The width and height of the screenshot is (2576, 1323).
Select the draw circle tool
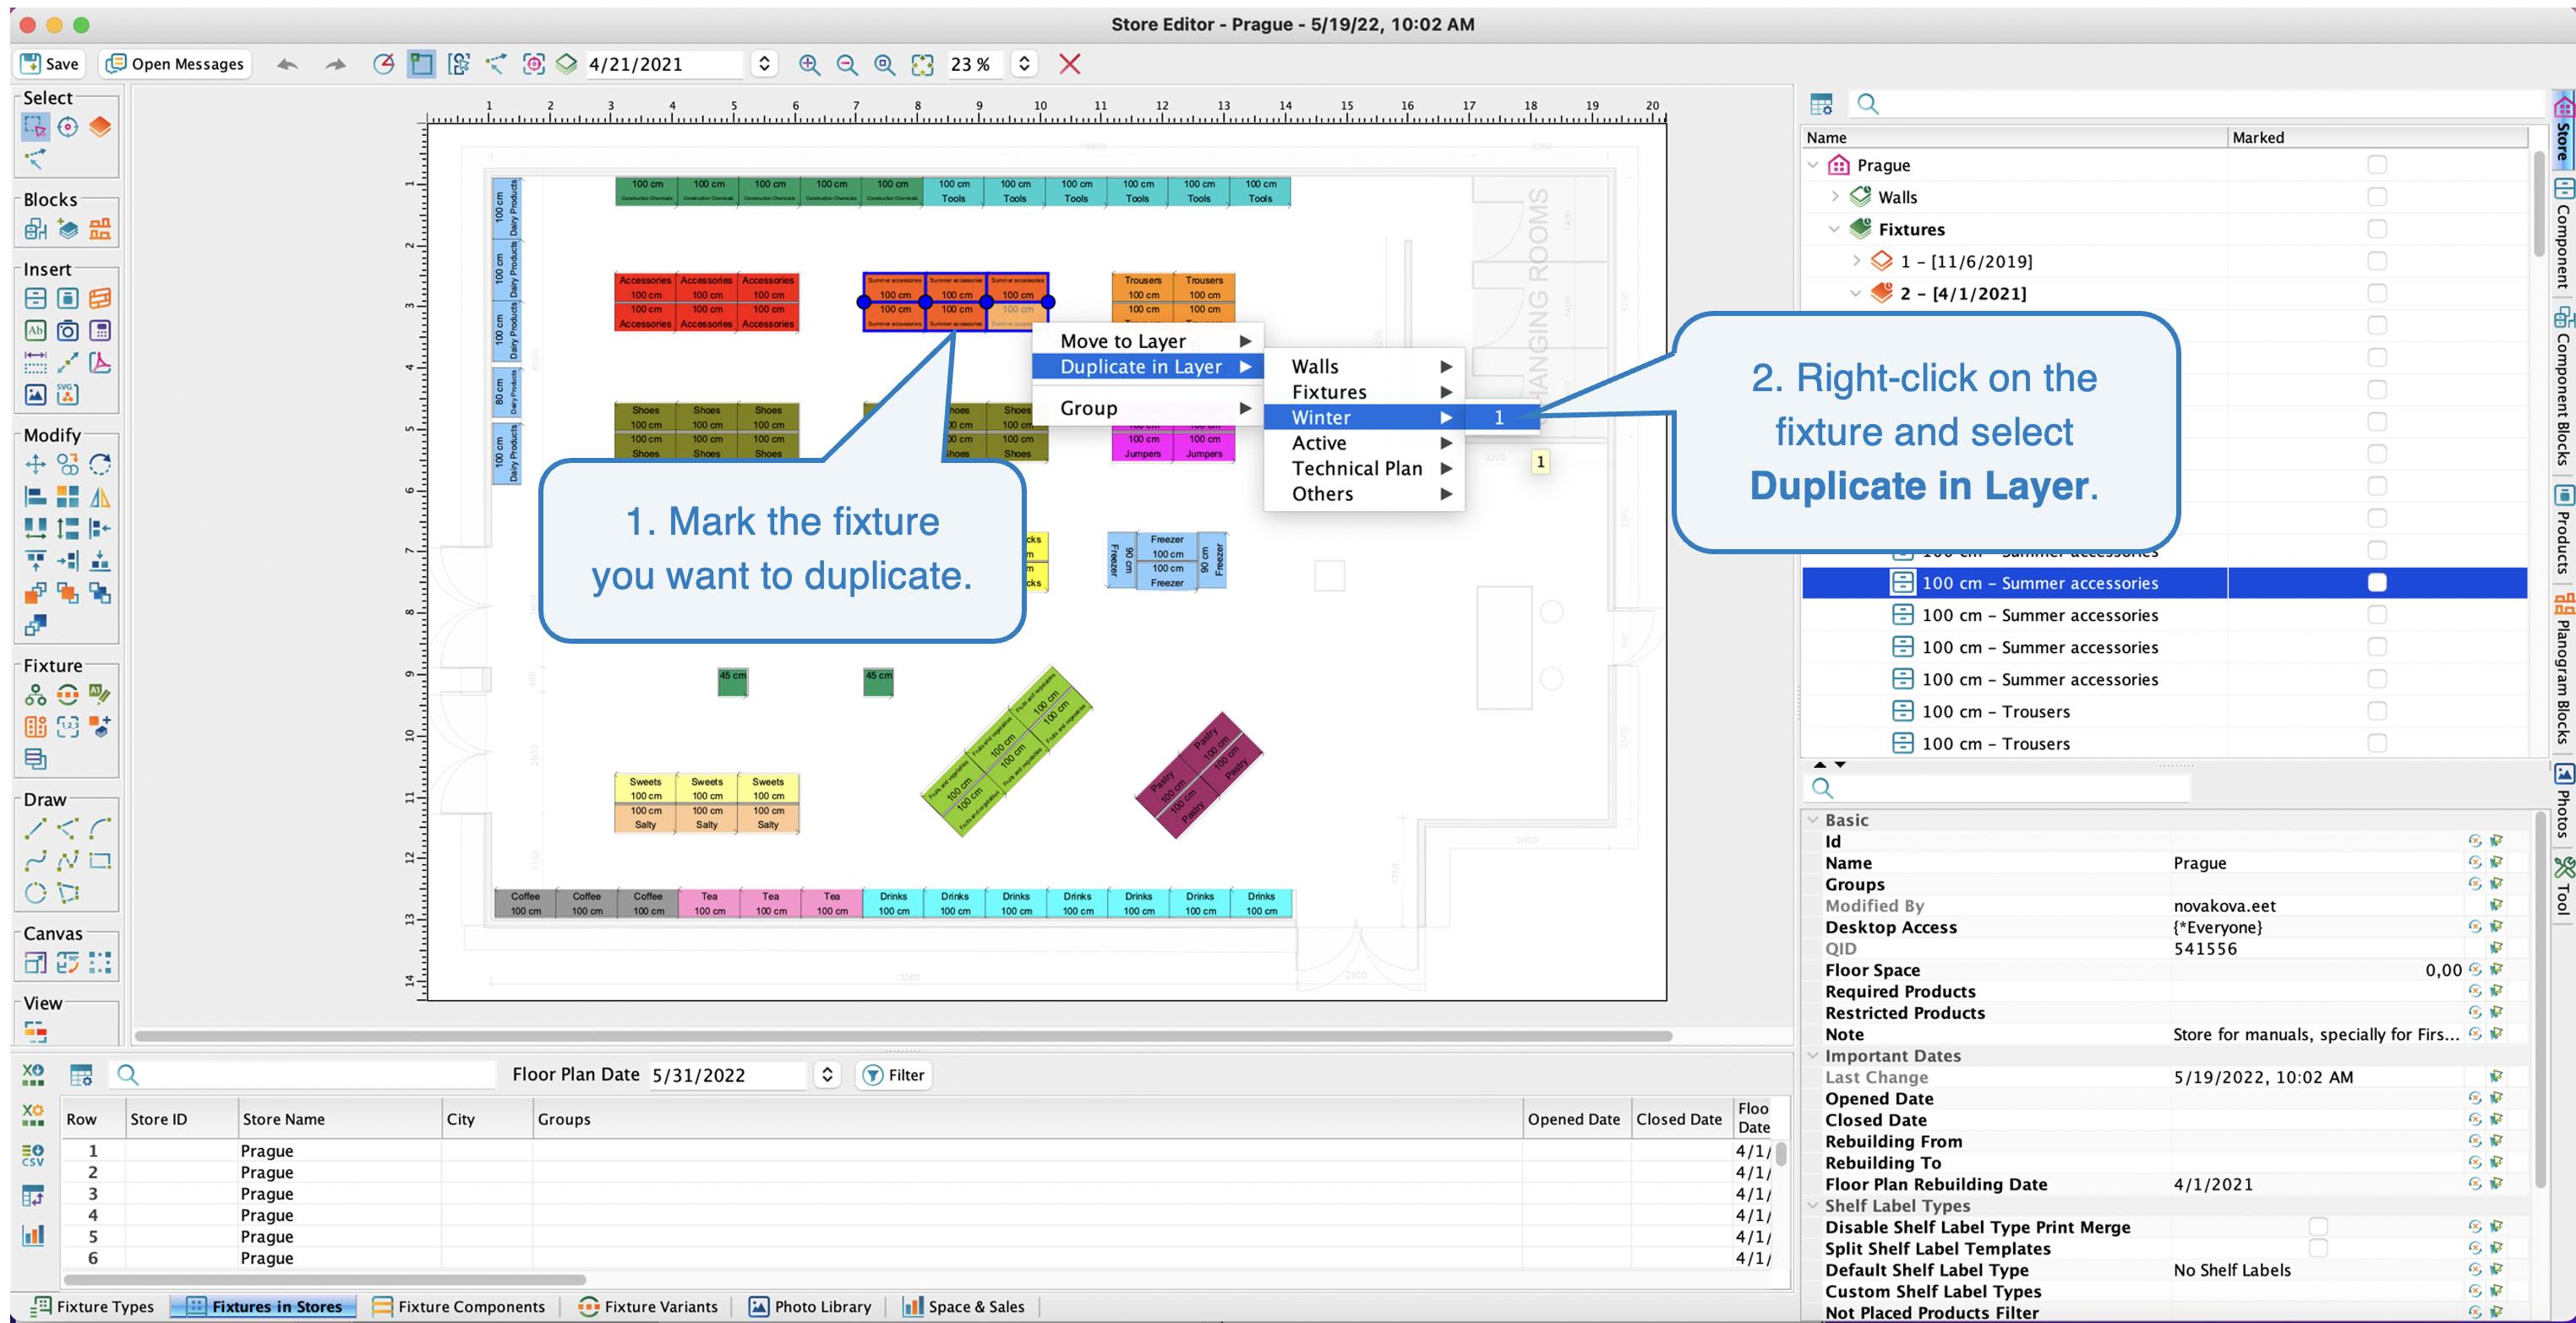tap(35, 892)
